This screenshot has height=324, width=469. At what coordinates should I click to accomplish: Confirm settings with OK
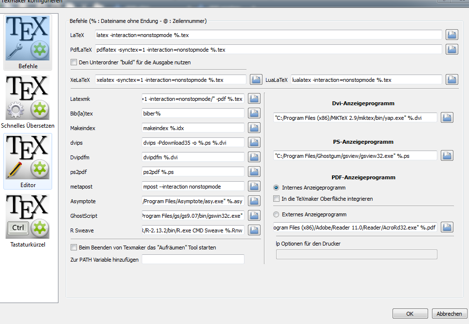(x=410, y=313)
